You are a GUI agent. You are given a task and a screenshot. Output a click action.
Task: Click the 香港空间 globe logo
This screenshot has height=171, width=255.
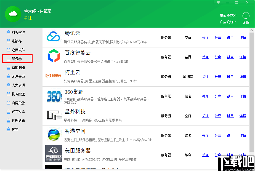[54, 135]
